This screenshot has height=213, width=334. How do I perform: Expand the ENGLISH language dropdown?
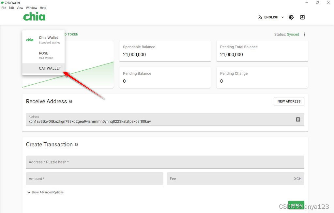(271, 17)
